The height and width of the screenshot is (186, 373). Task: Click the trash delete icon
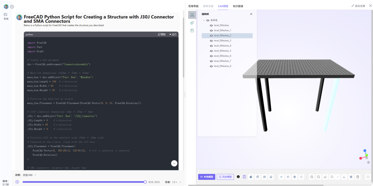click(x=357, y=177)
